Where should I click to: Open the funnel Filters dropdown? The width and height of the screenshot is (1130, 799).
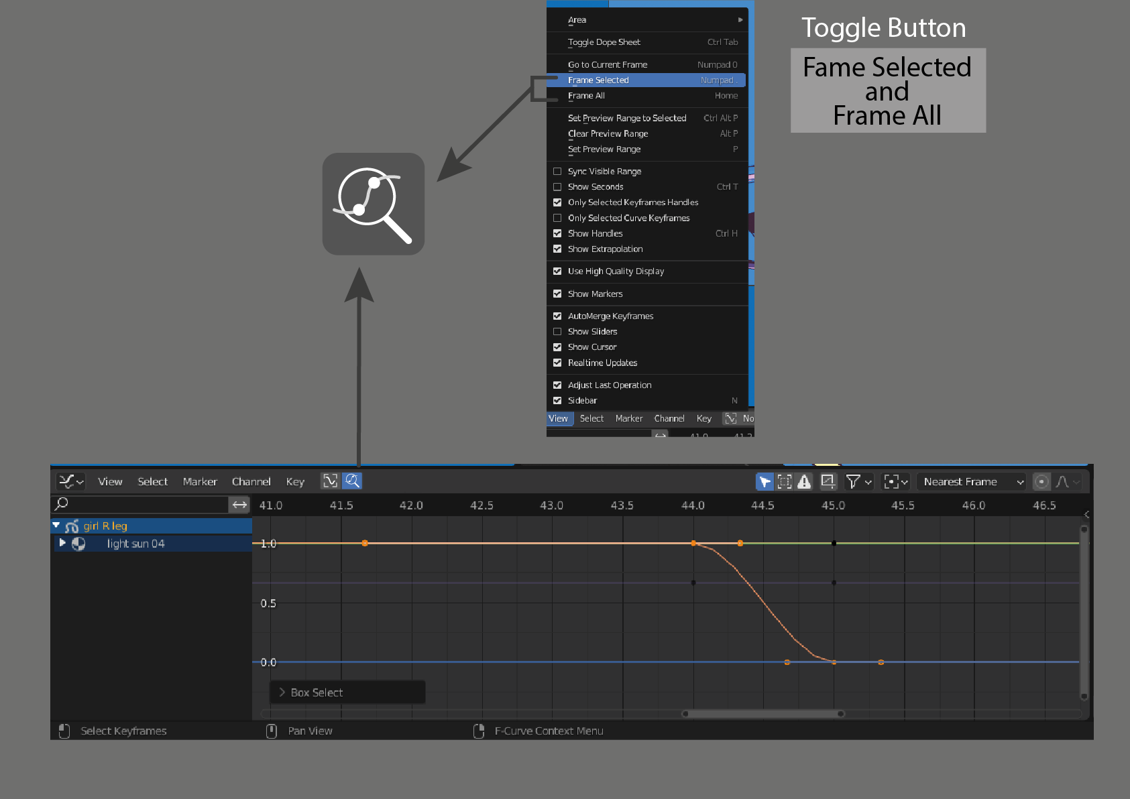tap(858, 481)
